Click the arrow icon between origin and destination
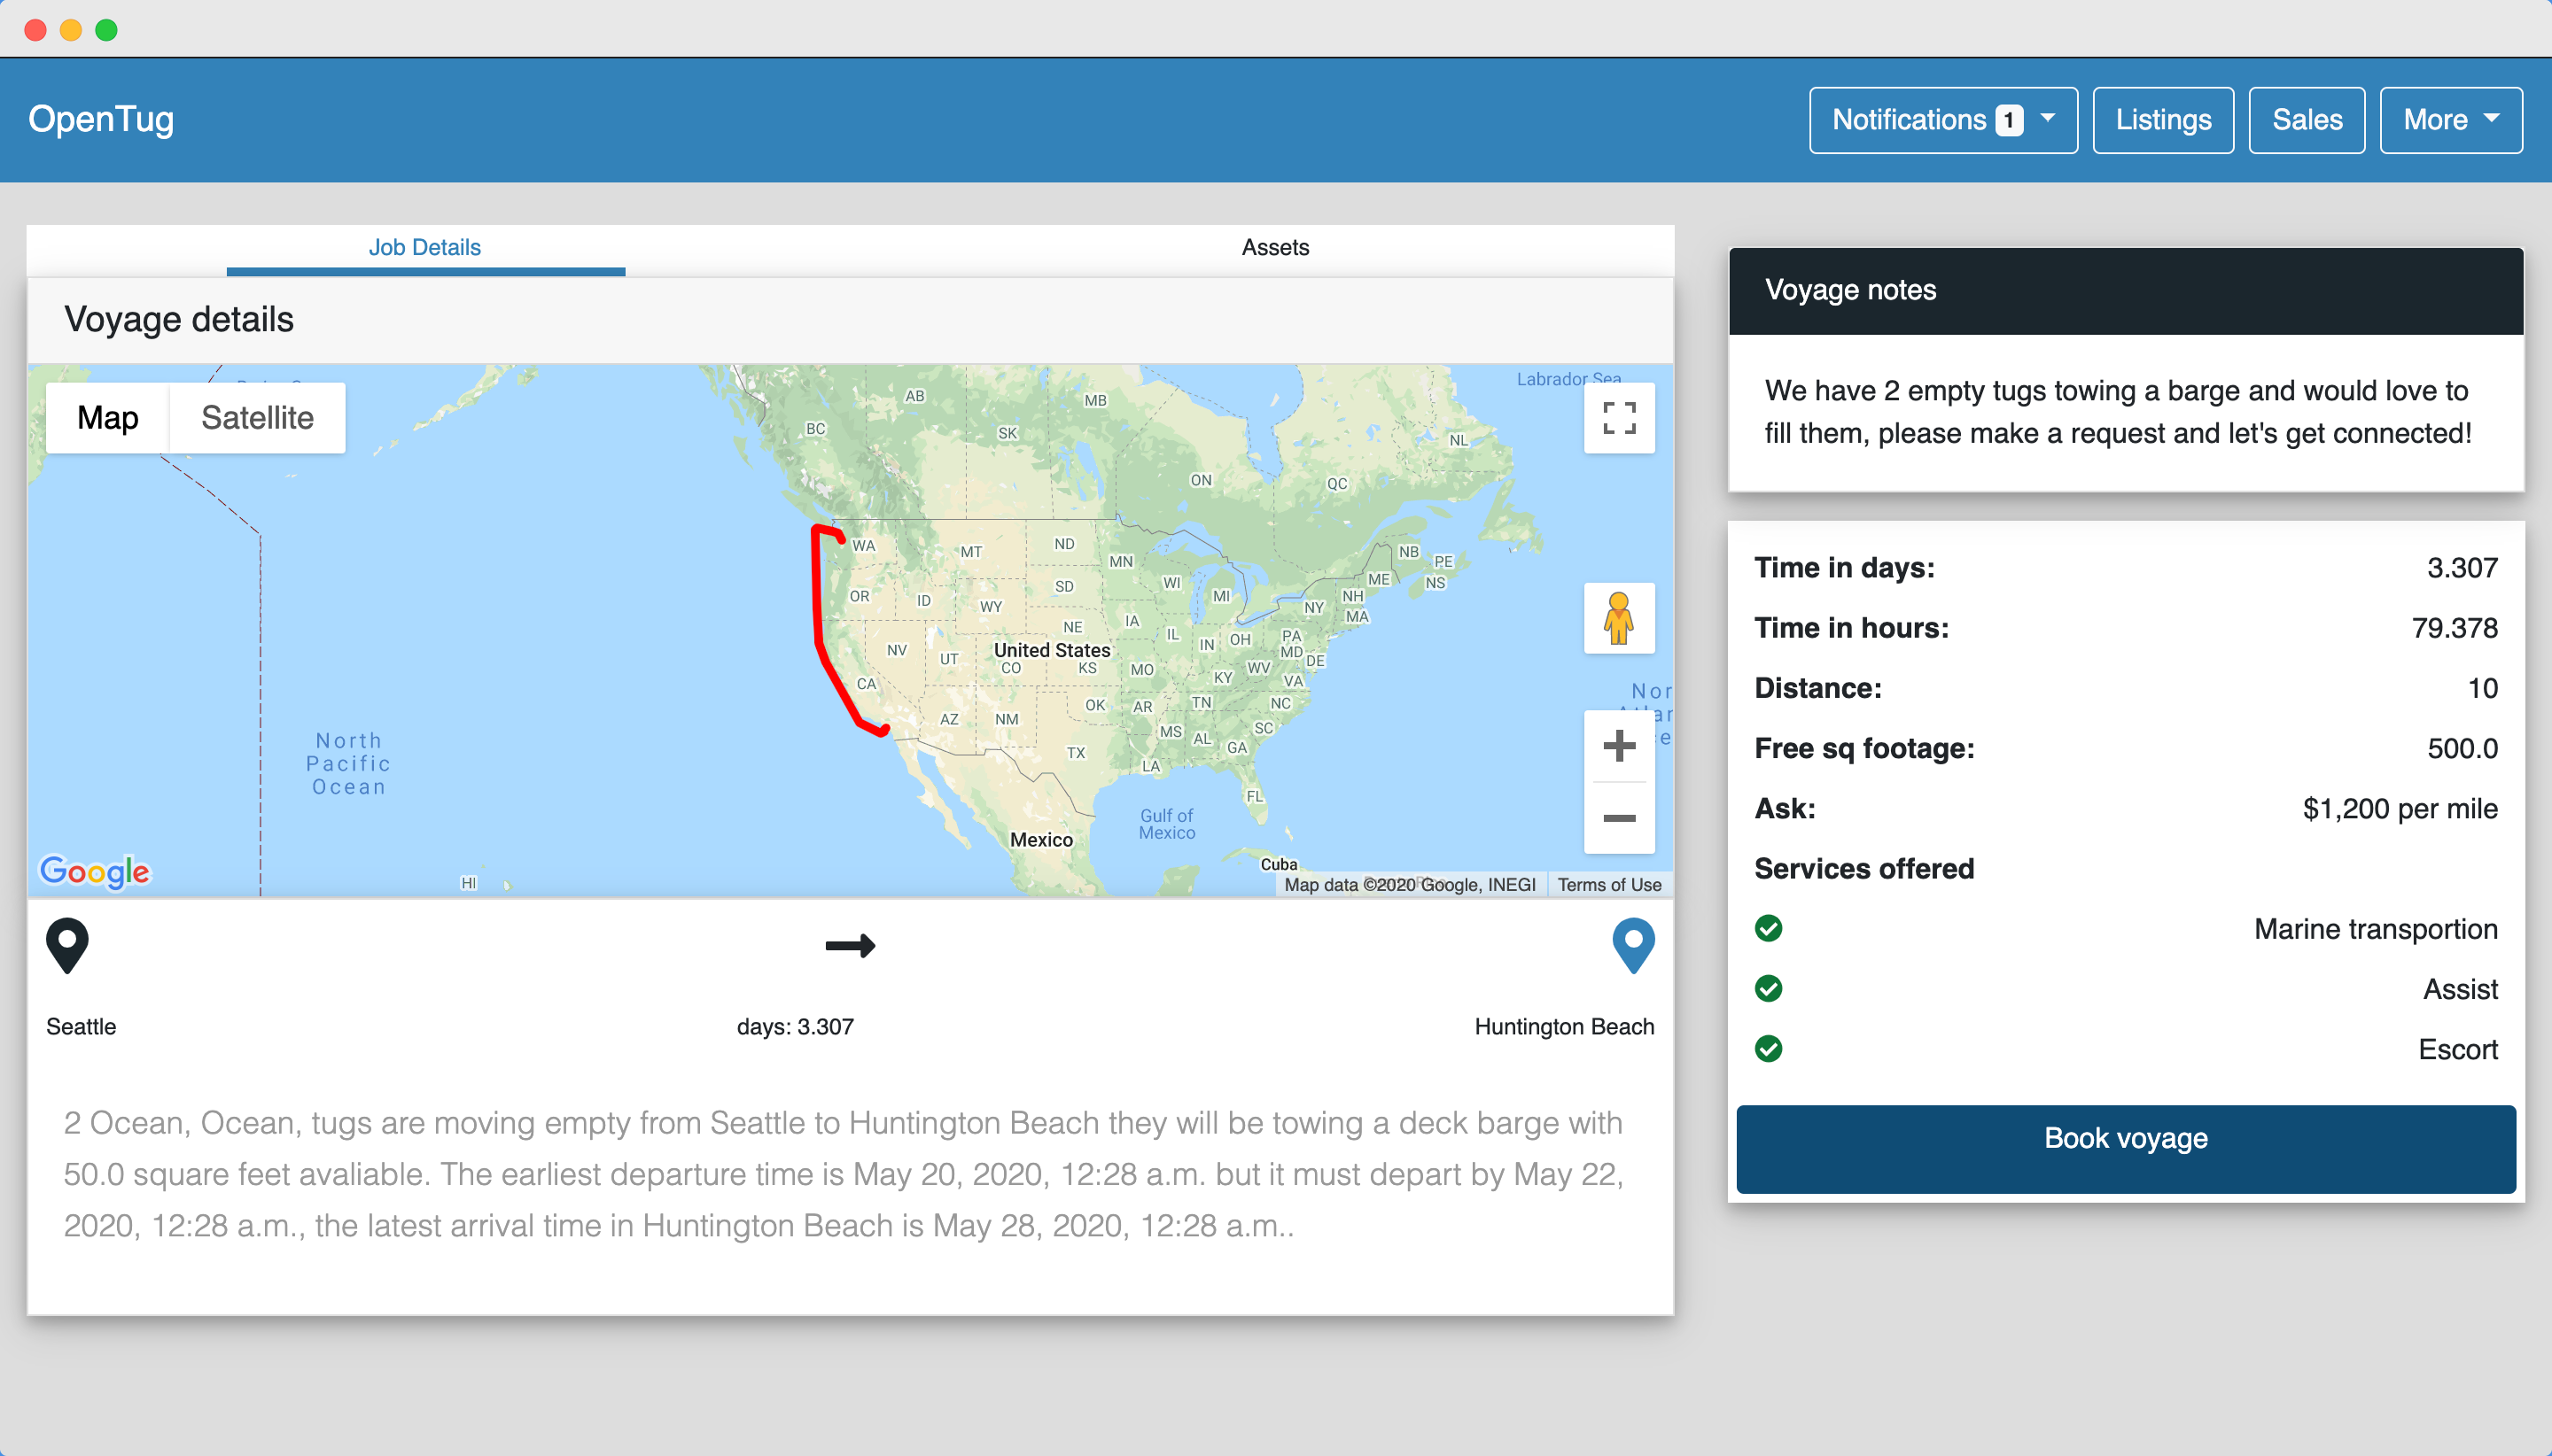 [x=851, y=945]
